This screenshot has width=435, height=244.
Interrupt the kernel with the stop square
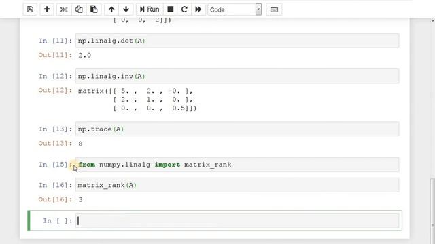point(171,9)
